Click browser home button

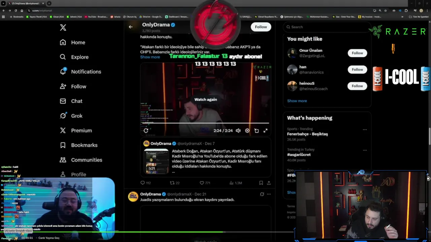22,10
